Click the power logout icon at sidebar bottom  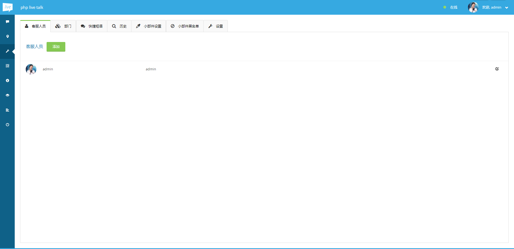click(x=7, y=125)
